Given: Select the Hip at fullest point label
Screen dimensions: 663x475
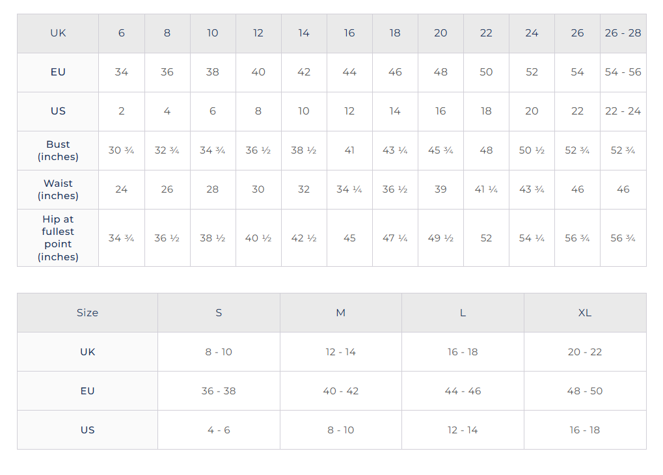Looking at the screenshot, I should 58,238.
